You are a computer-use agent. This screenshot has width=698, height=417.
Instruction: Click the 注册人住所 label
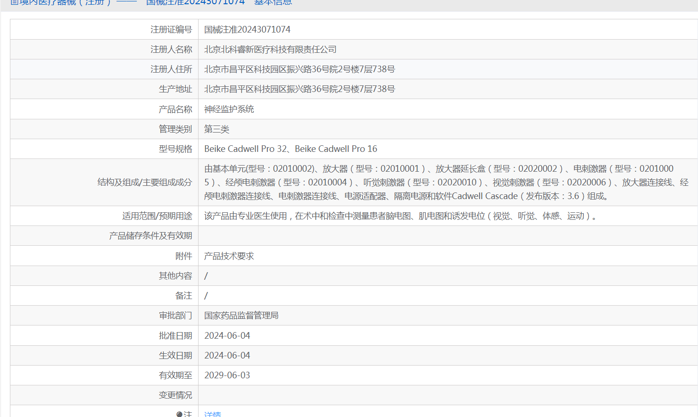(x=171, y=69)
